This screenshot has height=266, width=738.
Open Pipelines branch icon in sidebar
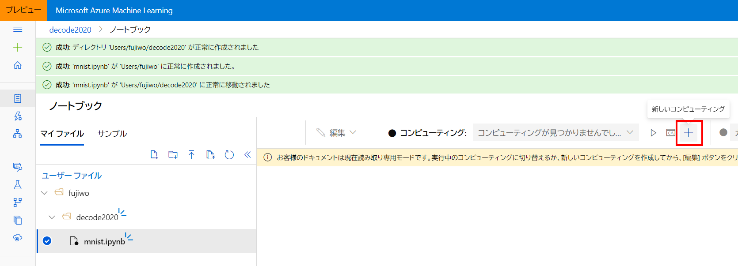tap(18, 202)
